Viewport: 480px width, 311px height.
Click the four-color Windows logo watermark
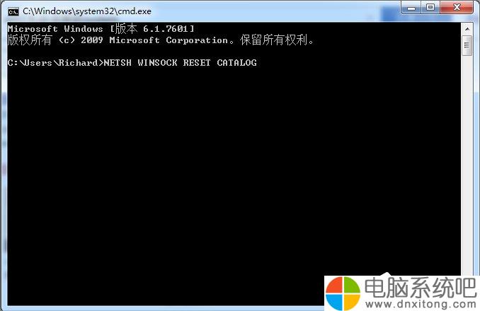click(x=343, y=293)
